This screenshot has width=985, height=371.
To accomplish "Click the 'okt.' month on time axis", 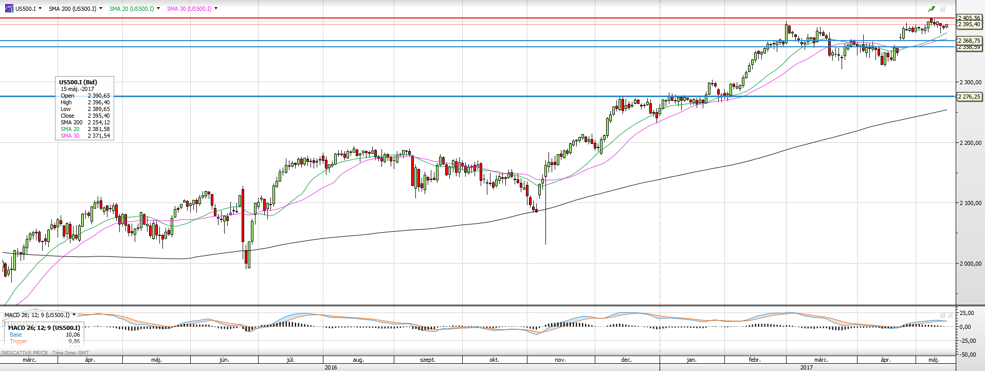I will 494,360.
